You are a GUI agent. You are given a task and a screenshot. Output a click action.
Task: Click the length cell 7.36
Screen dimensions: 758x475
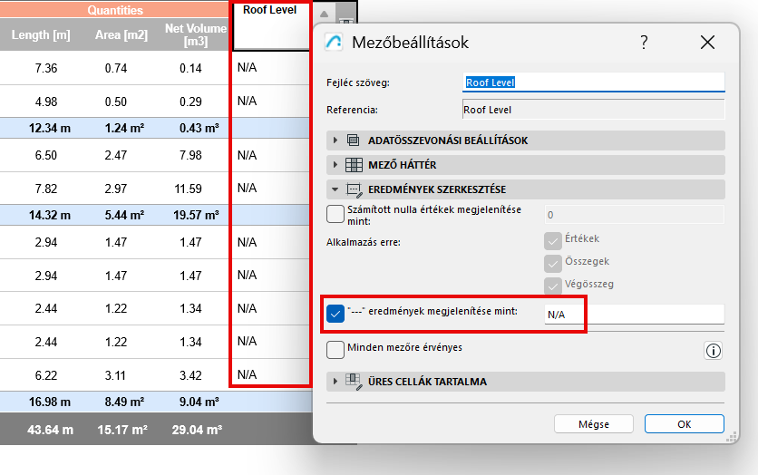[x=46, y=68]
